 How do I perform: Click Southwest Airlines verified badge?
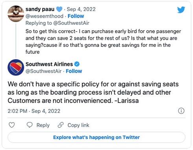point(77,64)
